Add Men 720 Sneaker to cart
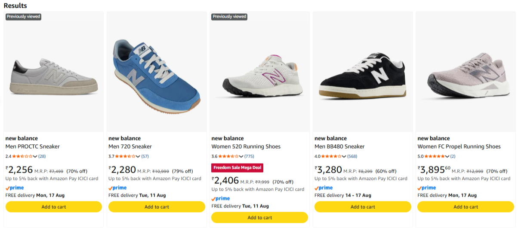 click(157, 207)
